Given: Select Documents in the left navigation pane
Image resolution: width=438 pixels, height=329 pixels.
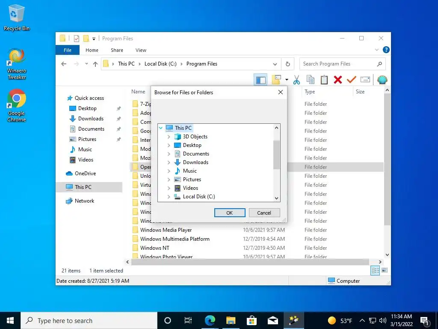Looking at the screenshot, I should click(91, 129).
